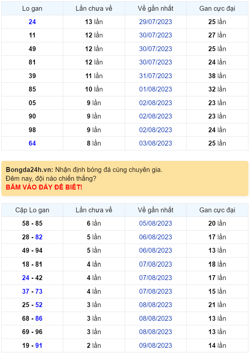
Task: Open the Bongda24h.vn banner link
Action: click(125, 178)
